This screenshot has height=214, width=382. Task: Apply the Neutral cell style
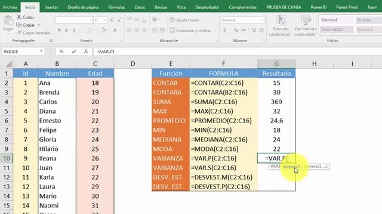tap(369, 29)
